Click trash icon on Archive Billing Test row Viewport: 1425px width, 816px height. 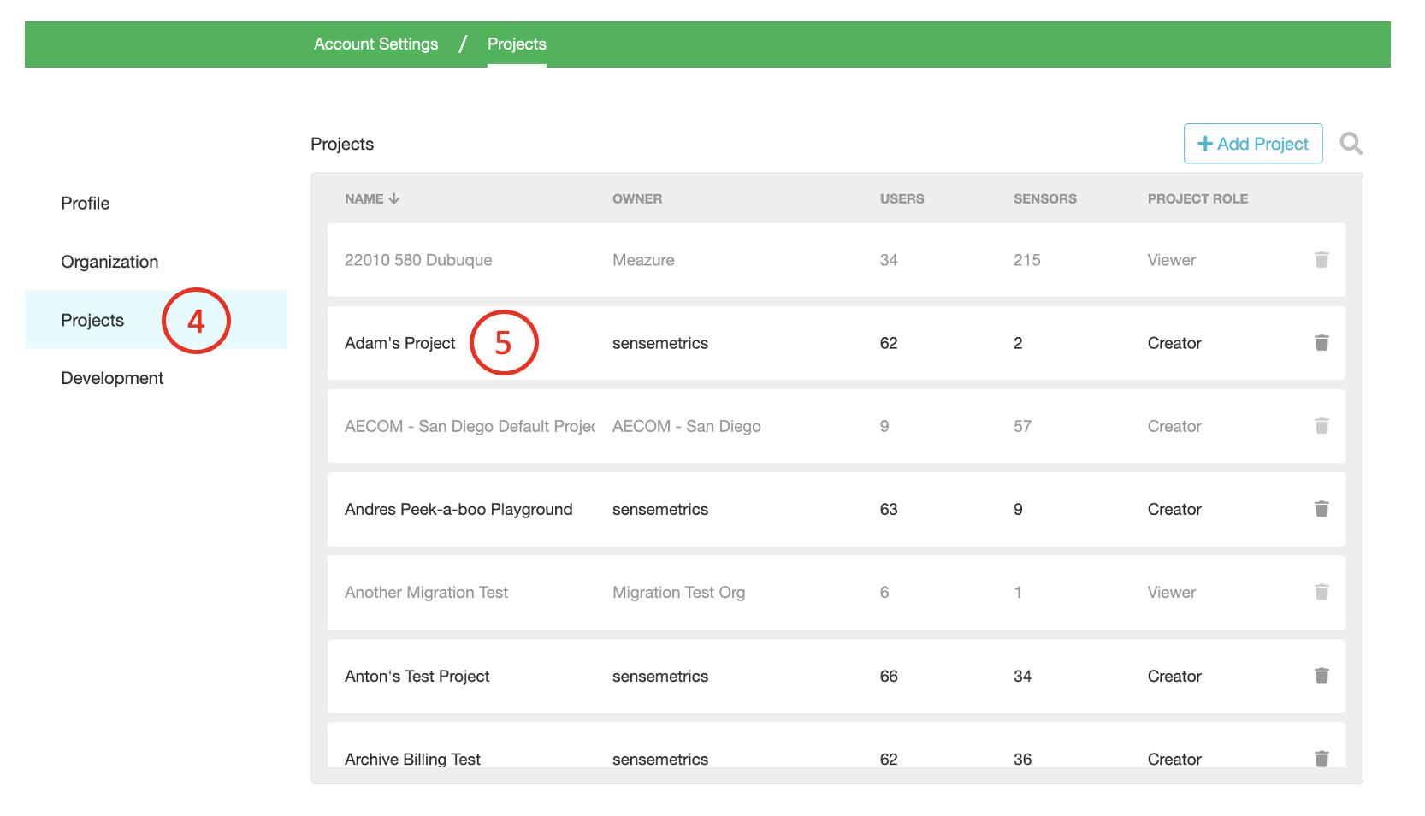point(1322,758)
